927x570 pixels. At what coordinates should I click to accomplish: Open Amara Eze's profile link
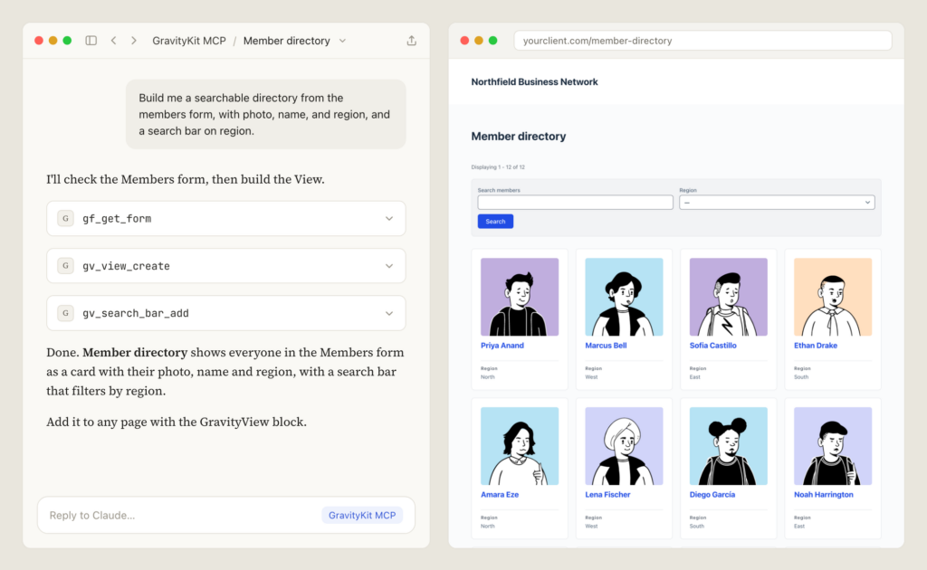(500, 494)
